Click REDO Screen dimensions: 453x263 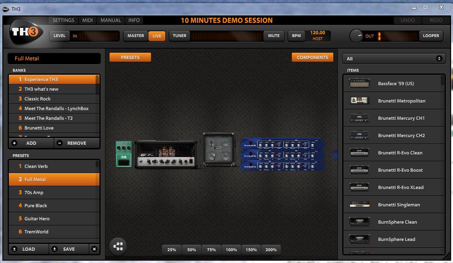[x=436, y=20]
